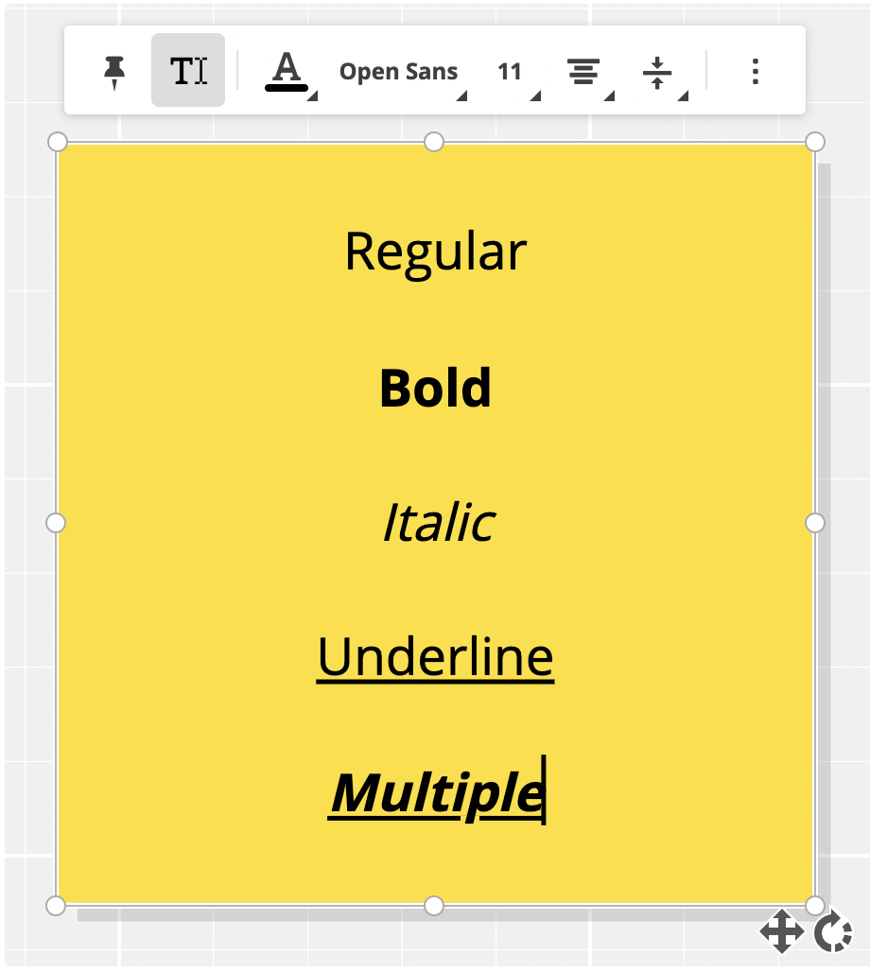This screenshot has height=972, width=870.
Task: Open the Open Sans font dropdown
Action: (397, 70)
